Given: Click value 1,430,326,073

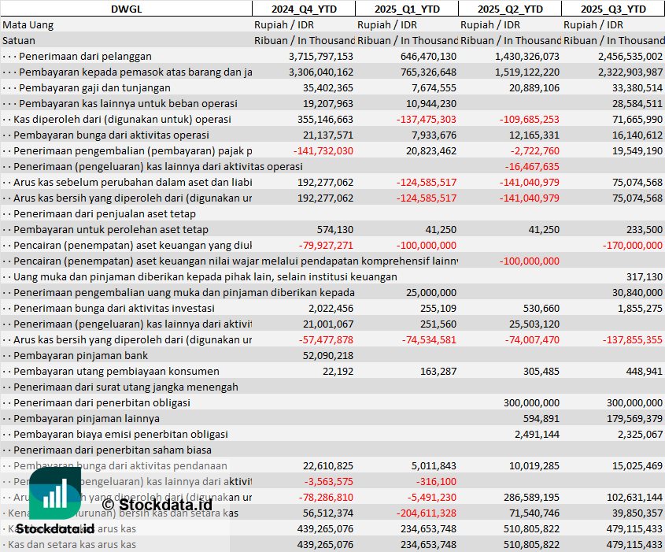Looking at the screenshot, I should [527, 57].
